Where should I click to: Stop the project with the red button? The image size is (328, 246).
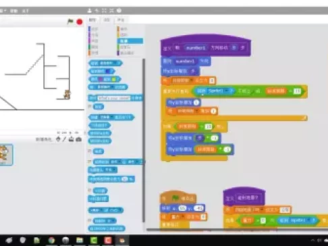pyautogui.click(x=80, y=22)
